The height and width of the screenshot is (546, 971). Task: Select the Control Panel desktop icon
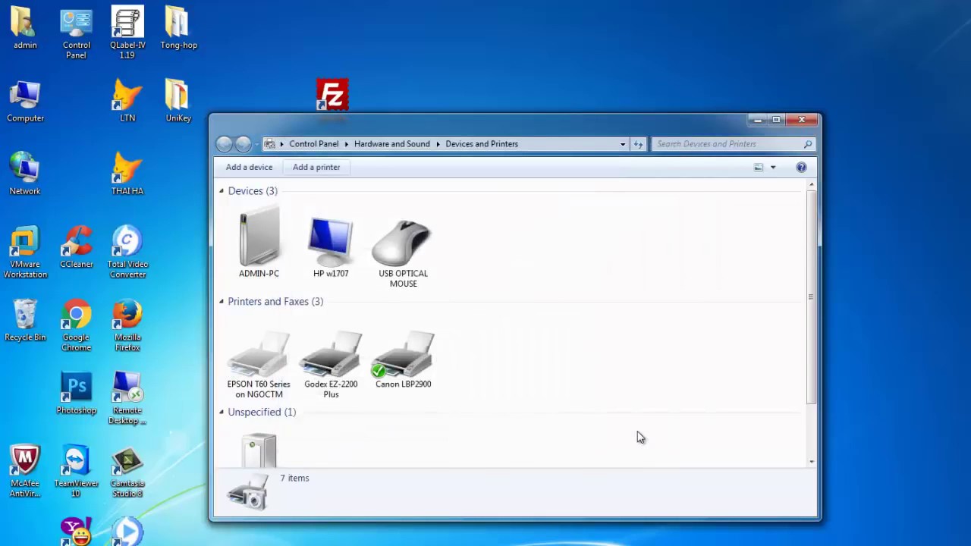(x=76, y=33)
